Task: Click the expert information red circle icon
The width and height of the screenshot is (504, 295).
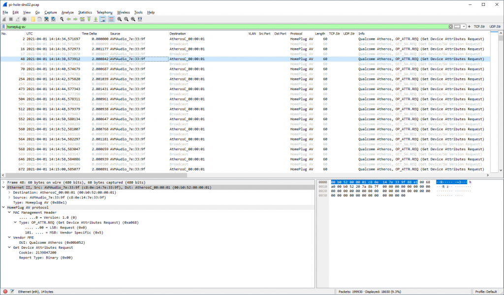Action: pos(5,292)
